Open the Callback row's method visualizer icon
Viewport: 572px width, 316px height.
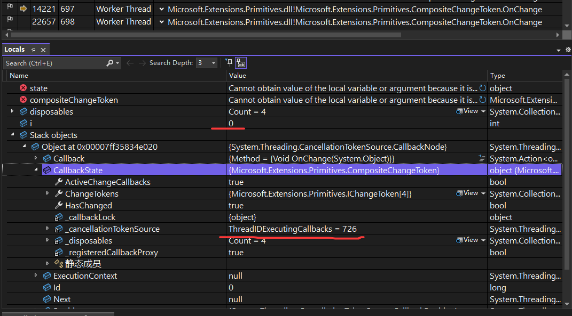482,159
